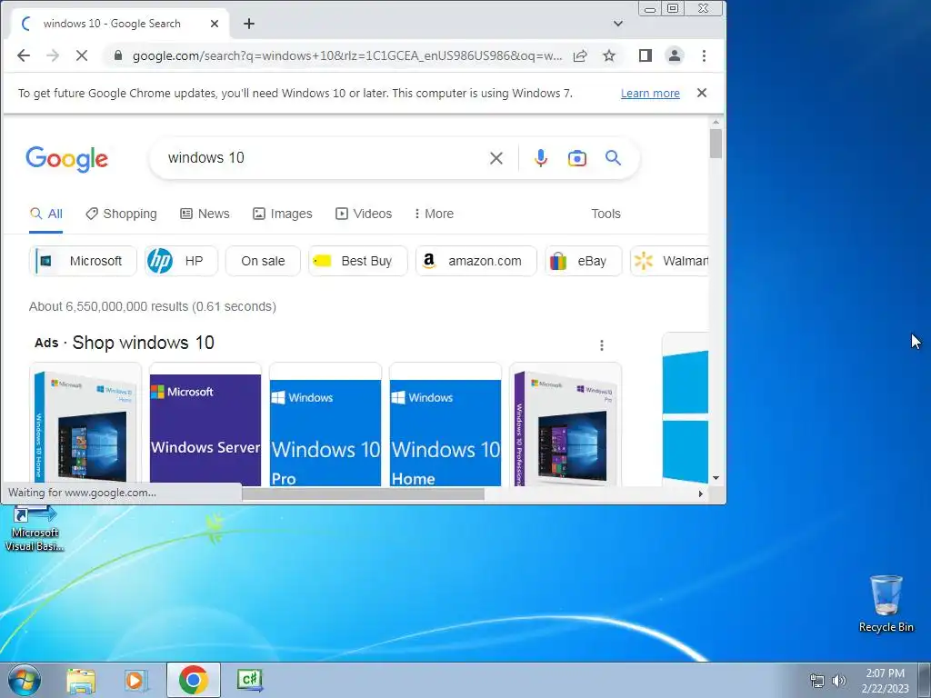931x698 pixels.
Task: Open the Windows Start menu orb
Action: pyautogui.click(x=25, y=680)
